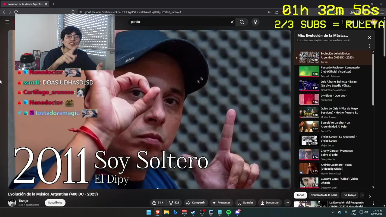Image resolution: width=386 pixels, height=217 pixels.
Task: Clear the search text with the X icon
Action: point(232,22)
